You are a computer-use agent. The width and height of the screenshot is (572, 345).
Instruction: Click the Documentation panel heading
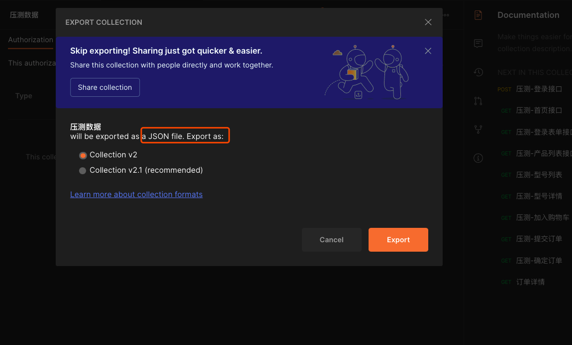click(528, 15)
